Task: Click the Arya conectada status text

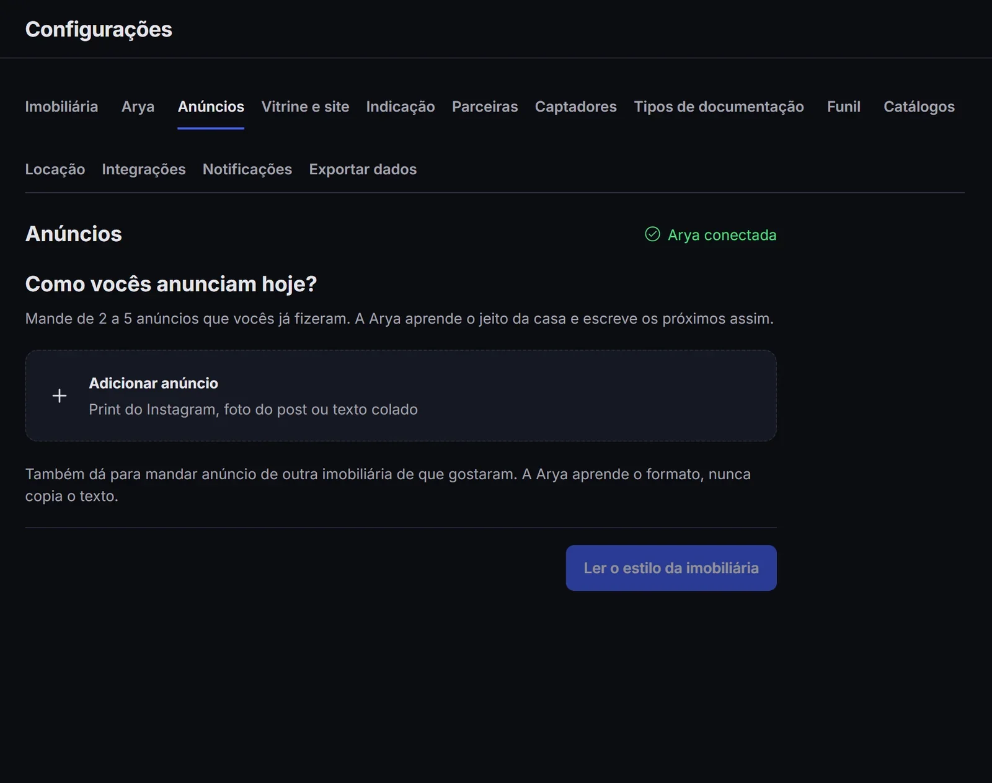Action: click(722, 235)
